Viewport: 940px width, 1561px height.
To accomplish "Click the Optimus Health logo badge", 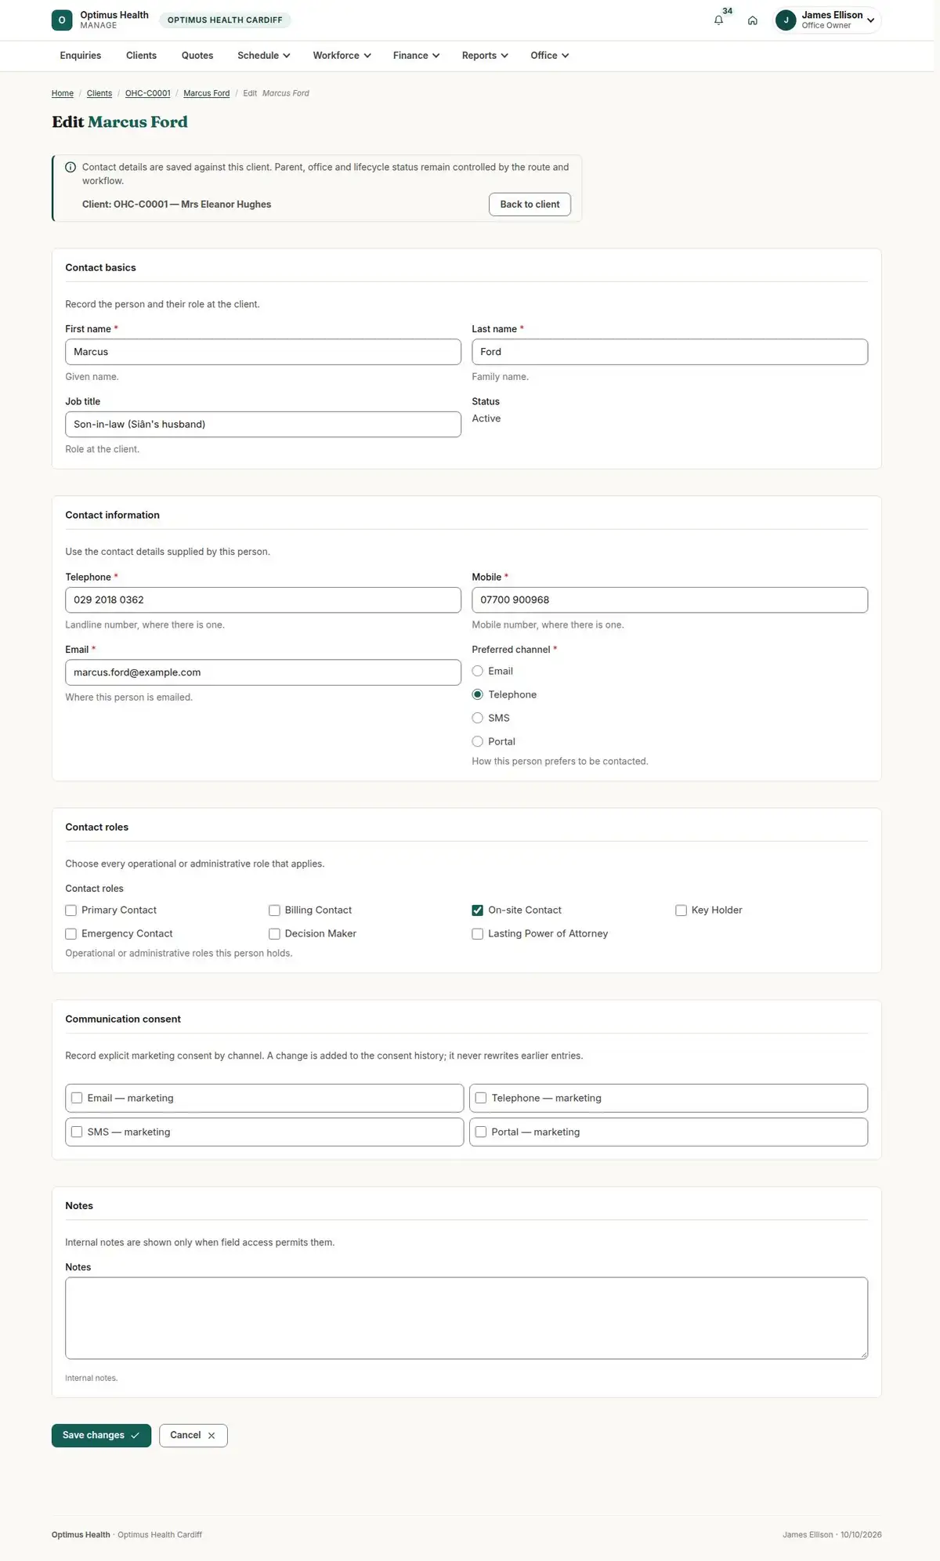I will point(62,20).
